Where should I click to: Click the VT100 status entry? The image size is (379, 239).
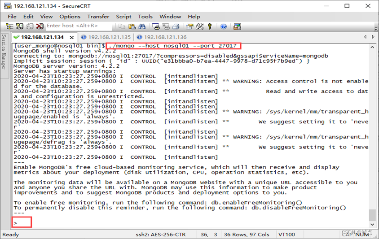coord(286,235)
